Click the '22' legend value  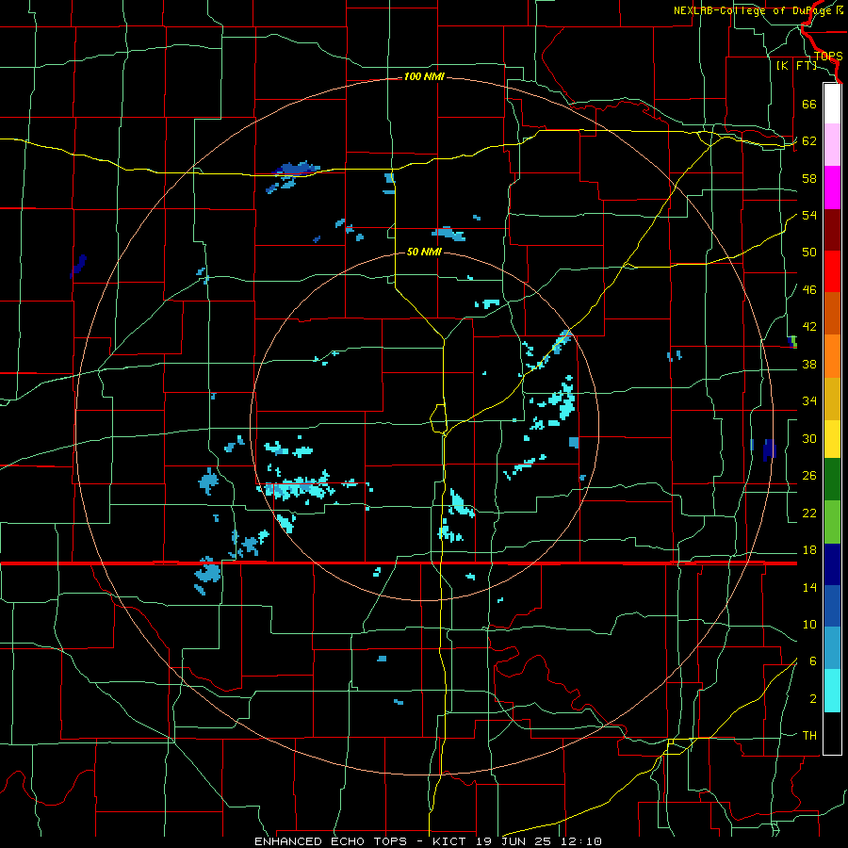pos(809,513)
